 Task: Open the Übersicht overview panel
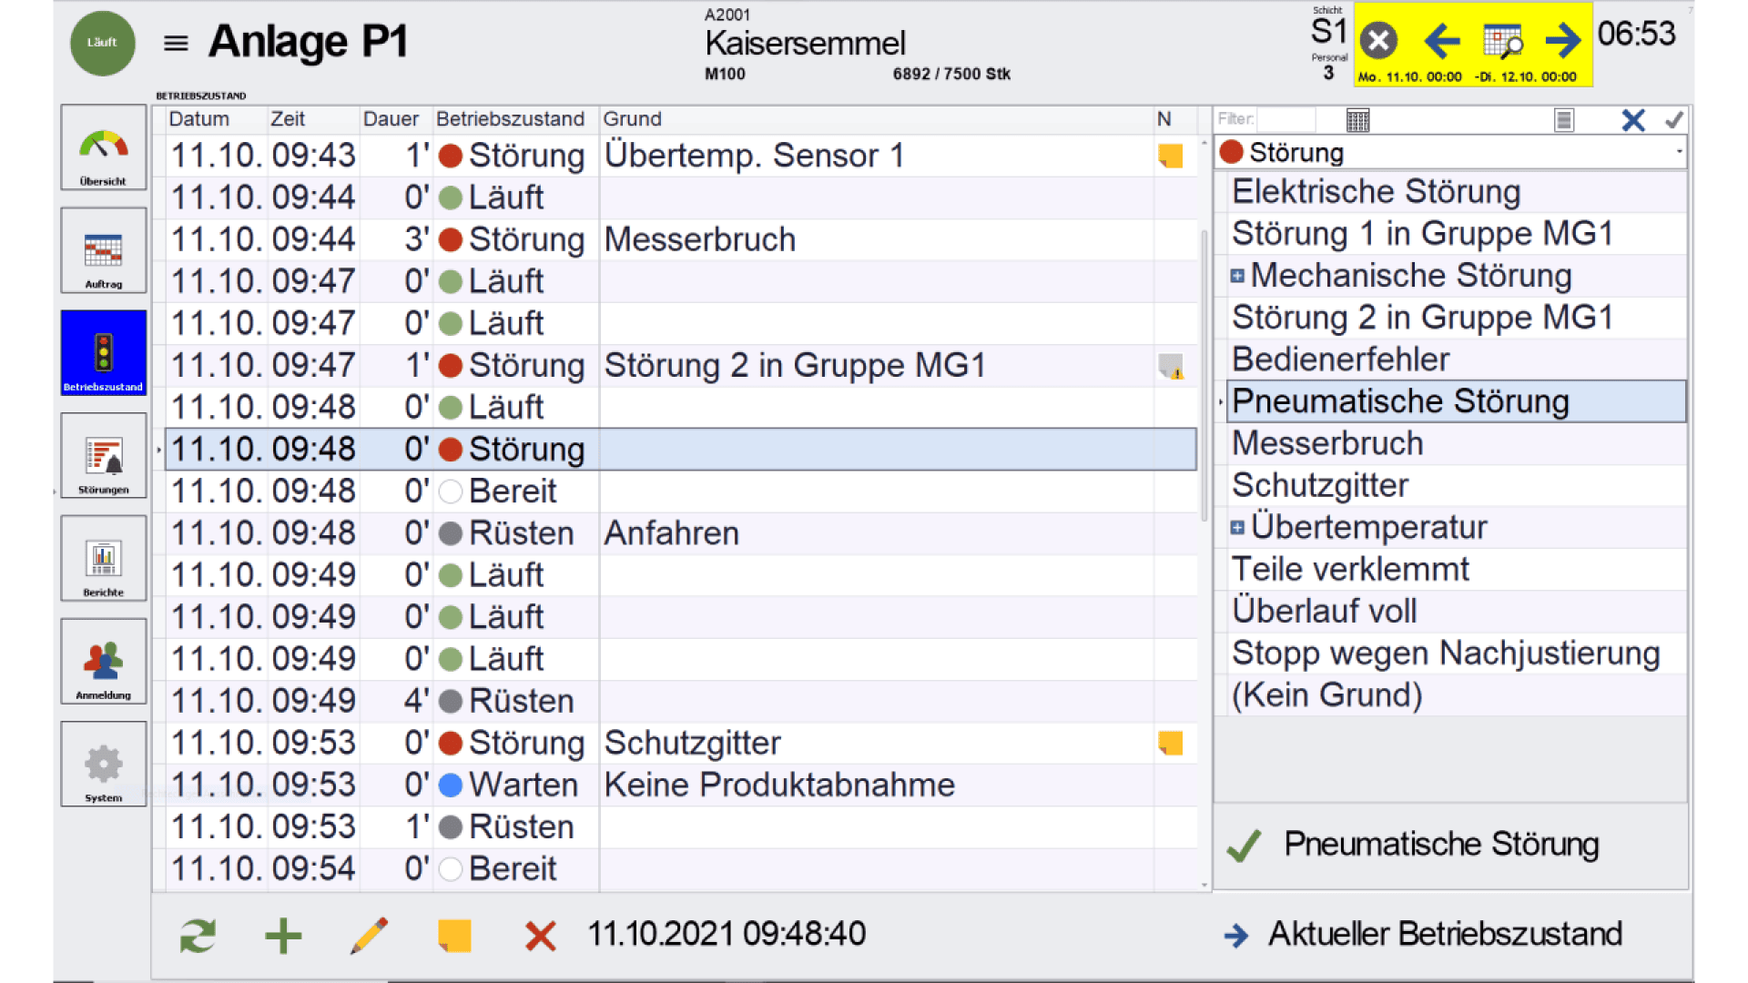(x=103, y=147)
